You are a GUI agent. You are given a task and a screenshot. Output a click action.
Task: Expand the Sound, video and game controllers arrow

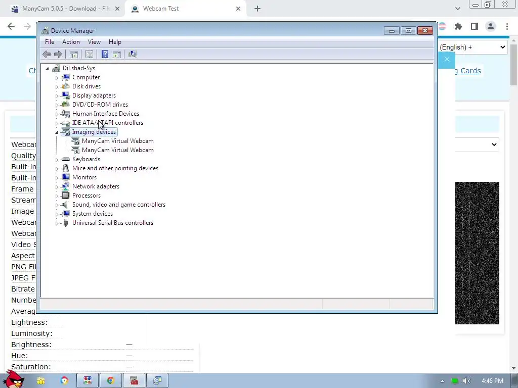(57, 205)
